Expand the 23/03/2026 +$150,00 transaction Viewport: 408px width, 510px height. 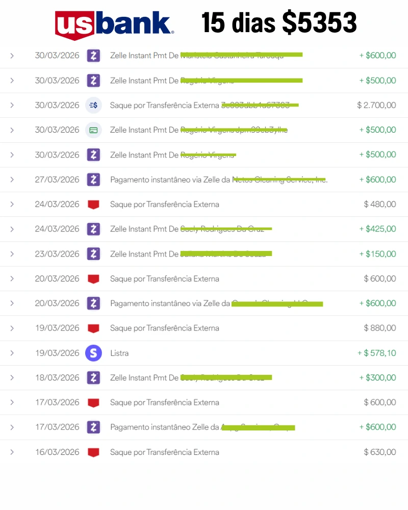(x=12, y=253)
